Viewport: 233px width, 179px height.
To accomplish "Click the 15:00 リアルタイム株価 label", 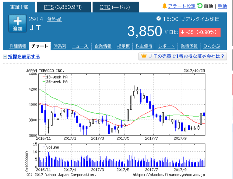I will 191,19.
